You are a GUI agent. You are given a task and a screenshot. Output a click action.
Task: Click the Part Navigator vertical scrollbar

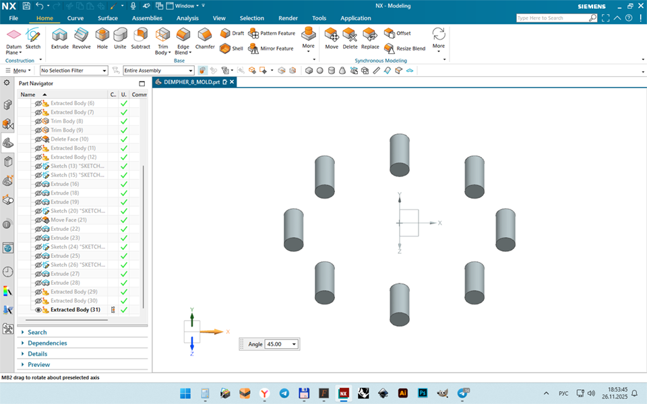[143, 237]
